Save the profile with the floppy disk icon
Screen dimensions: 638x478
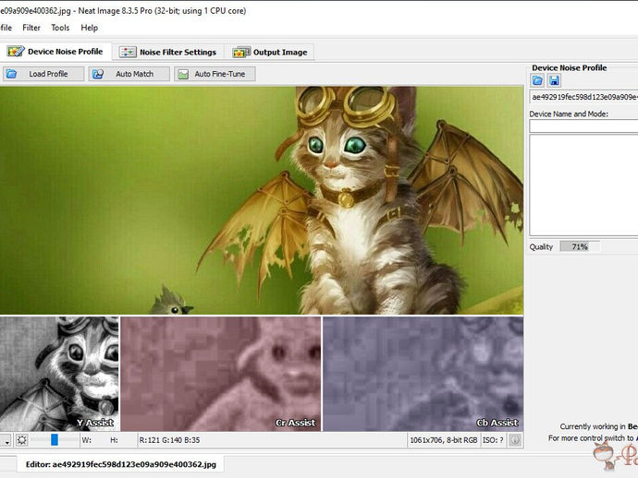[554, 80]
